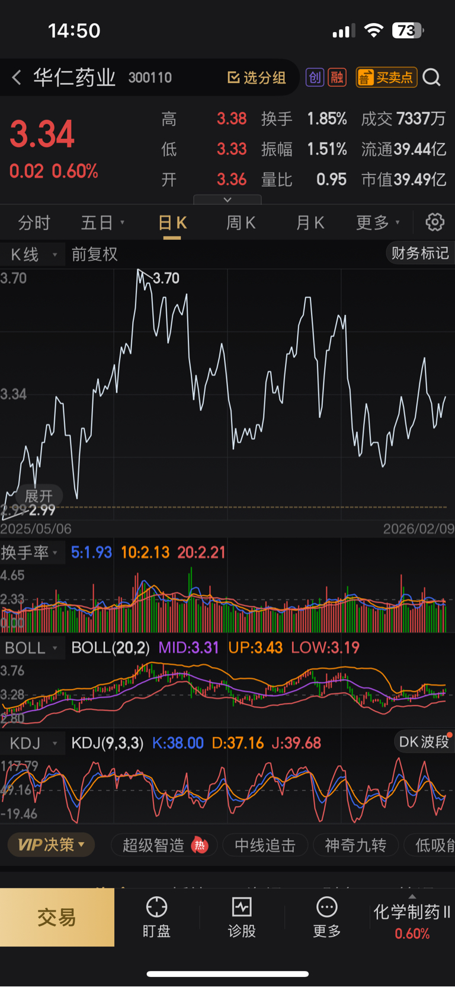
Task: Select the 日K tab
Action: (172, 223)
